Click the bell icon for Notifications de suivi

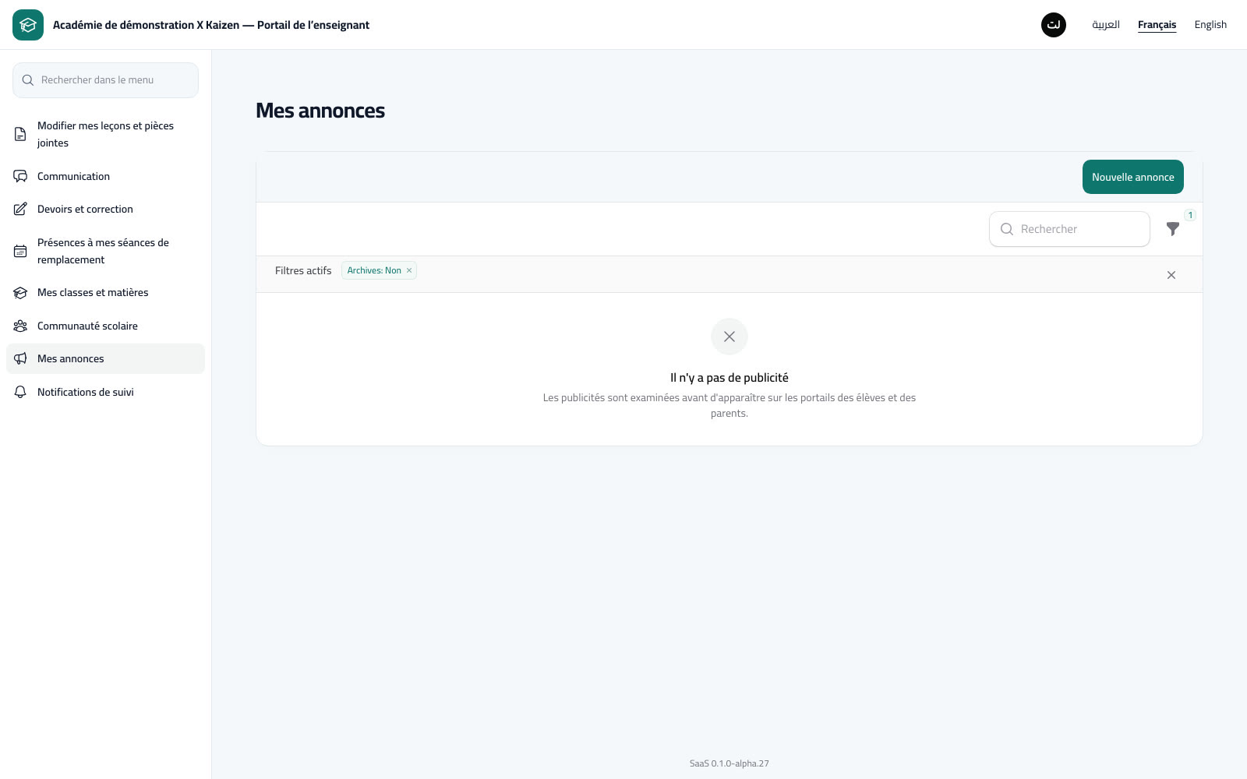[x=20, y=392]
